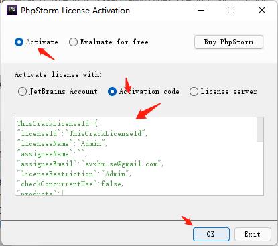Click the activation code vertical scrollbar thumb

260,129
